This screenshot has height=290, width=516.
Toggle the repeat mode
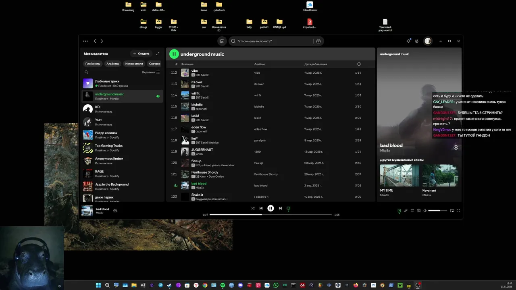coord(288,208)
